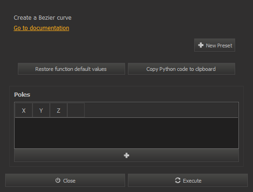253x192 pixels.
Task: Copy Python code to clipboard
Action: 182,69
